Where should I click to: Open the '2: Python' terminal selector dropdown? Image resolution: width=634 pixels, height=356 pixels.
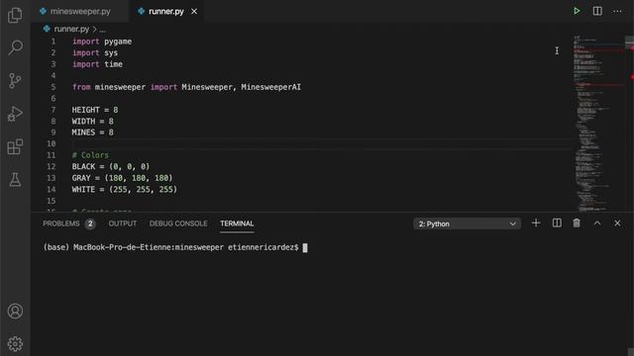[x=467, y=223]
